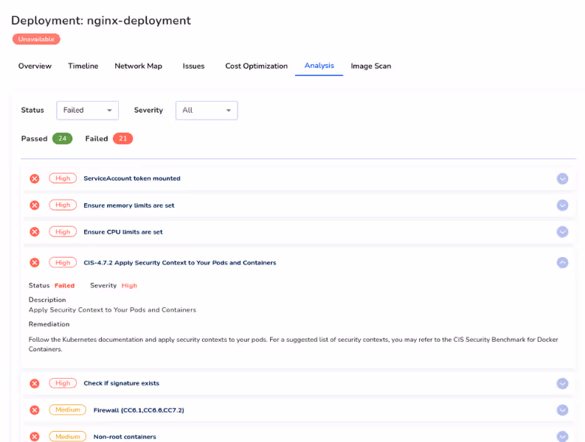Click the red X icon on Firewall row
The width and height of the screenshot is (585, 442).
coord(35,410)
